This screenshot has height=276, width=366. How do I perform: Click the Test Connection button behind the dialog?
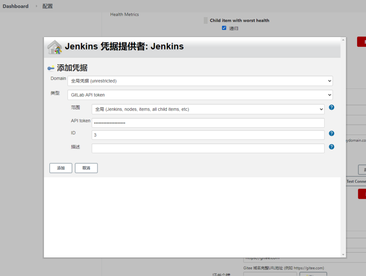[356, 181]
